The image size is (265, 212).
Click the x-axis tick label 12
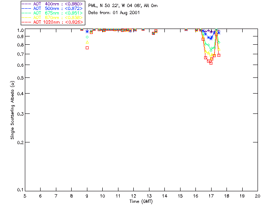[x=133, y=196]
